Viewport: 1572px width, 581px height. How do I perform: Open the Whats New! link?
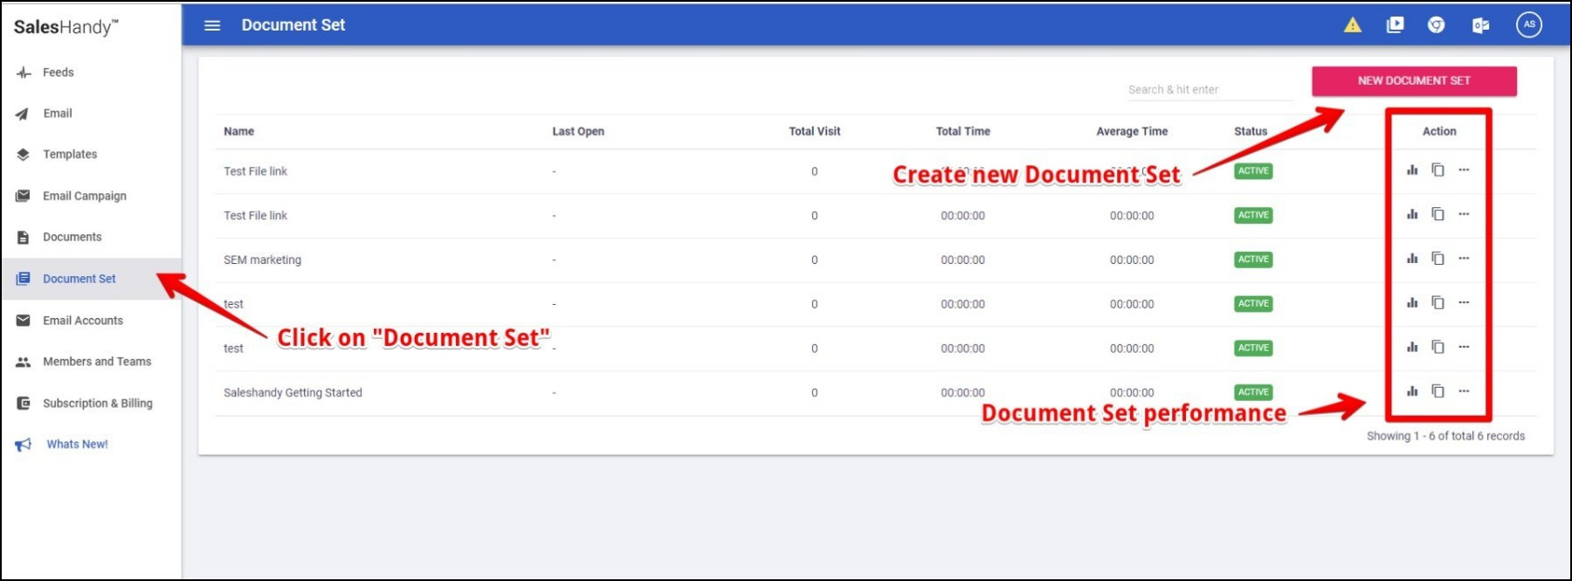click(x=77, y=445)
